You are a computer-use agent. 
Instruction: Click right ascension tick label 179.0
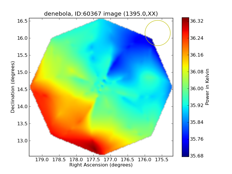pos(42,160)
